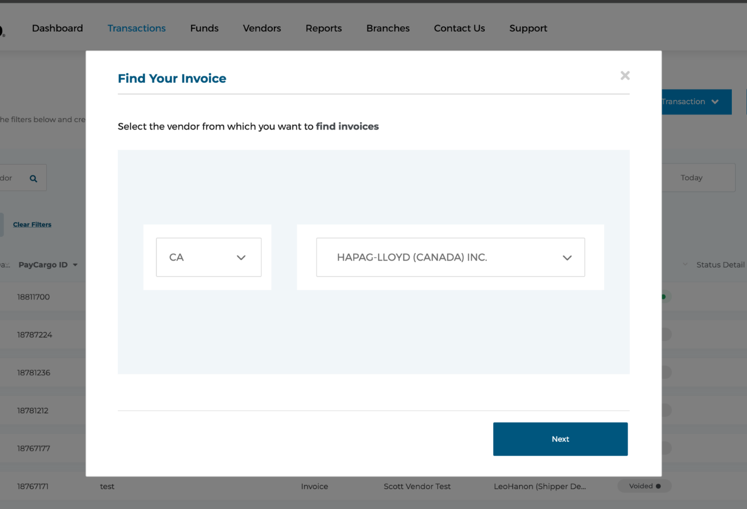Click the Clear Filters link
Screen dimensions: 747x509
point(32,225)
